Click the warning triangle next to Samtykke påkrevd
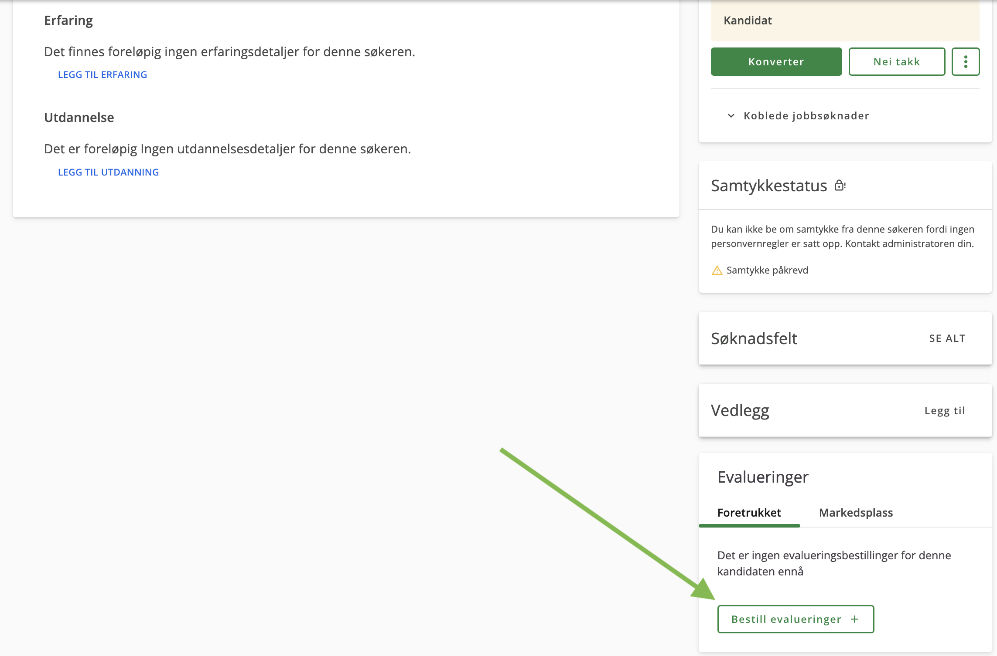The height and width of the screenshot is (656, 997). pos(717,271)
